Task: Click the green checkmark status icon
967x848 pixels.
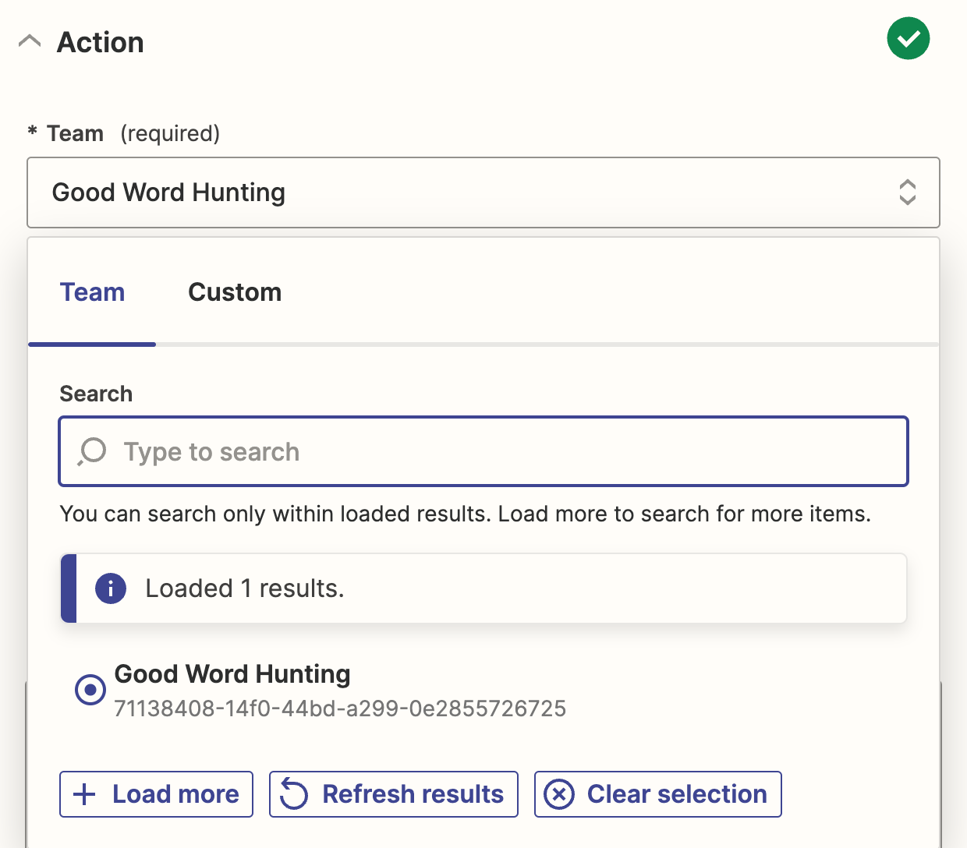Action: pyautogui.click(x=908, y=38)
